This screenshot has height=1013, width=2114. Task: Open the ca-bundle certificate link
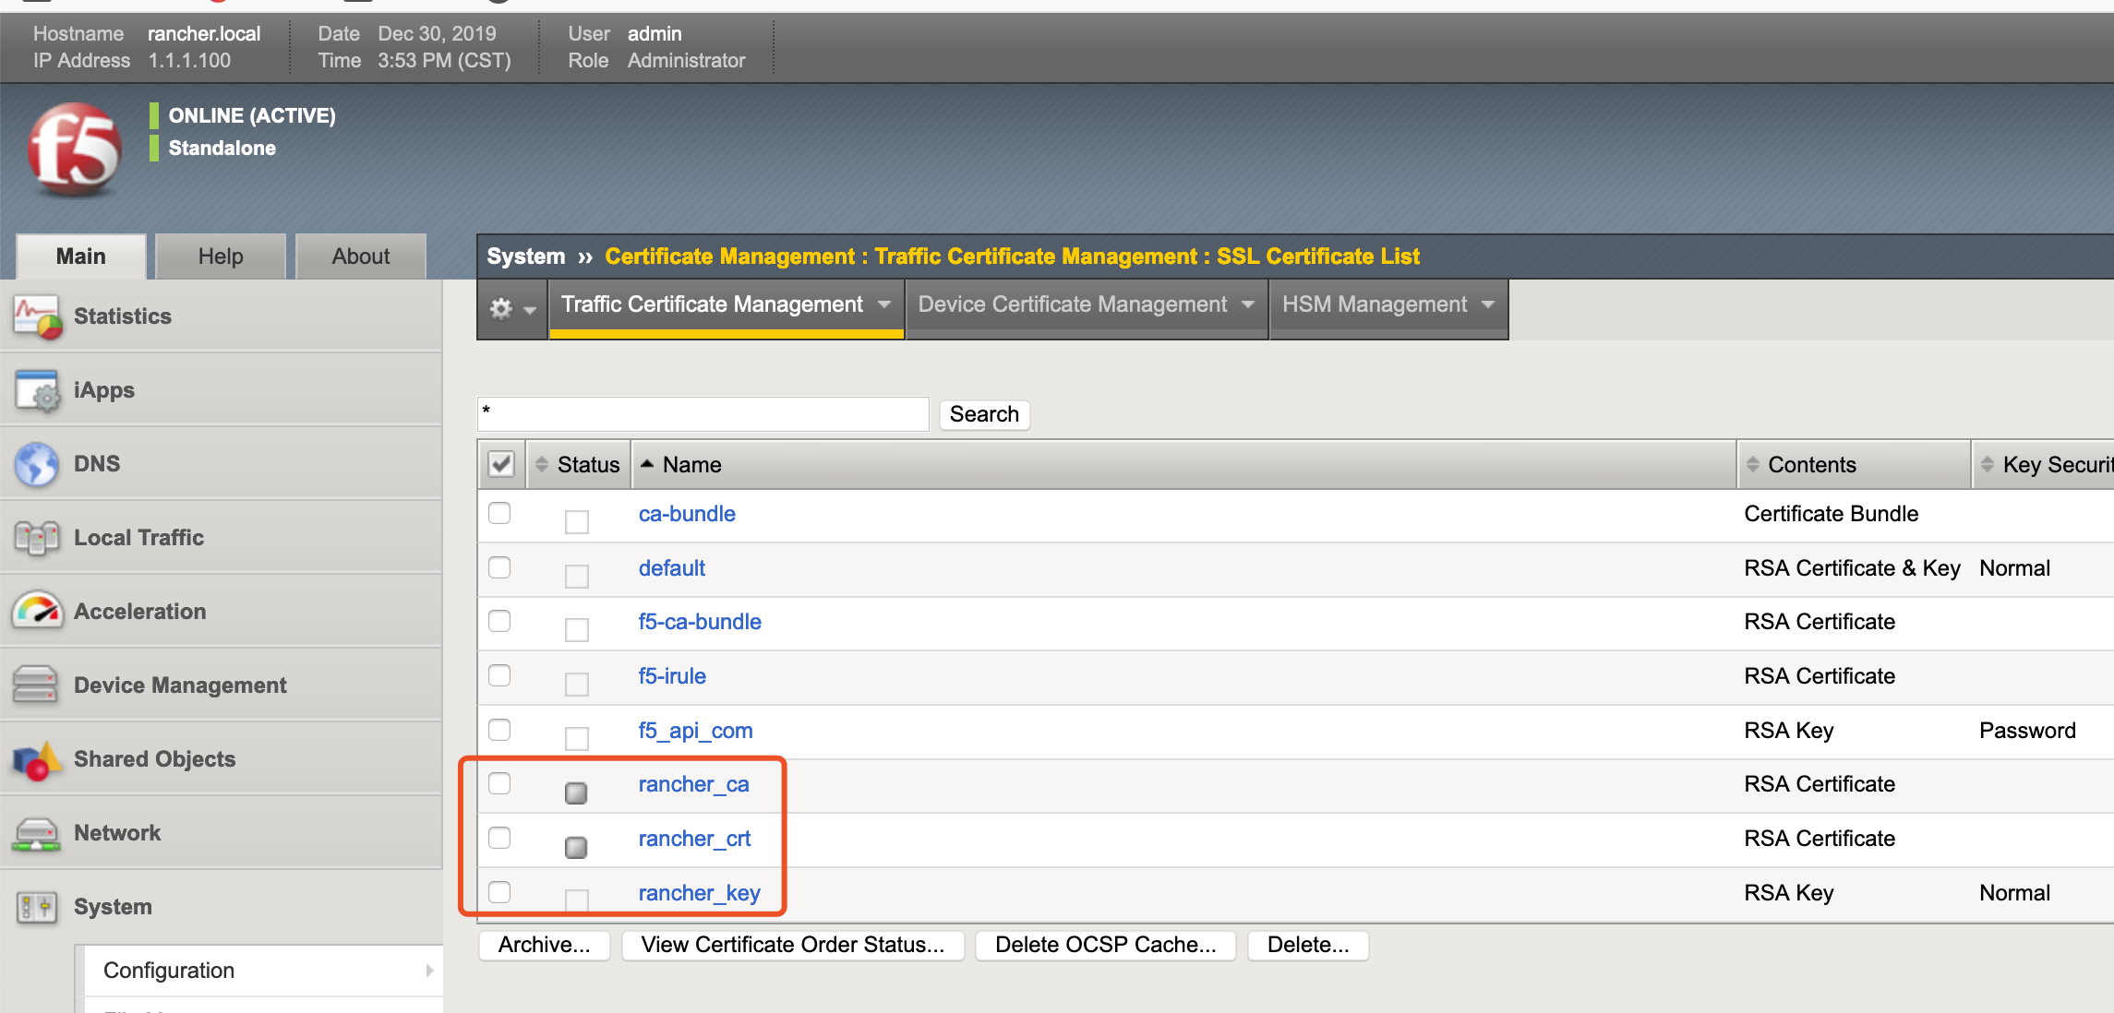687,514
